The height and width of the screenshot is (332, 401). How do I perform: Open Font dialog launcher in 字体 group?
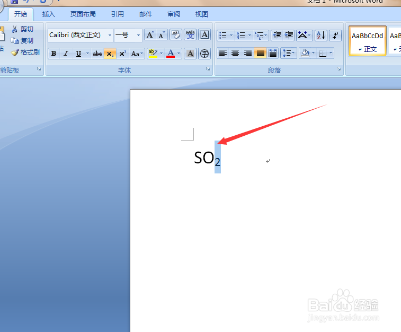pyautogui.click(x=208, y=69)
